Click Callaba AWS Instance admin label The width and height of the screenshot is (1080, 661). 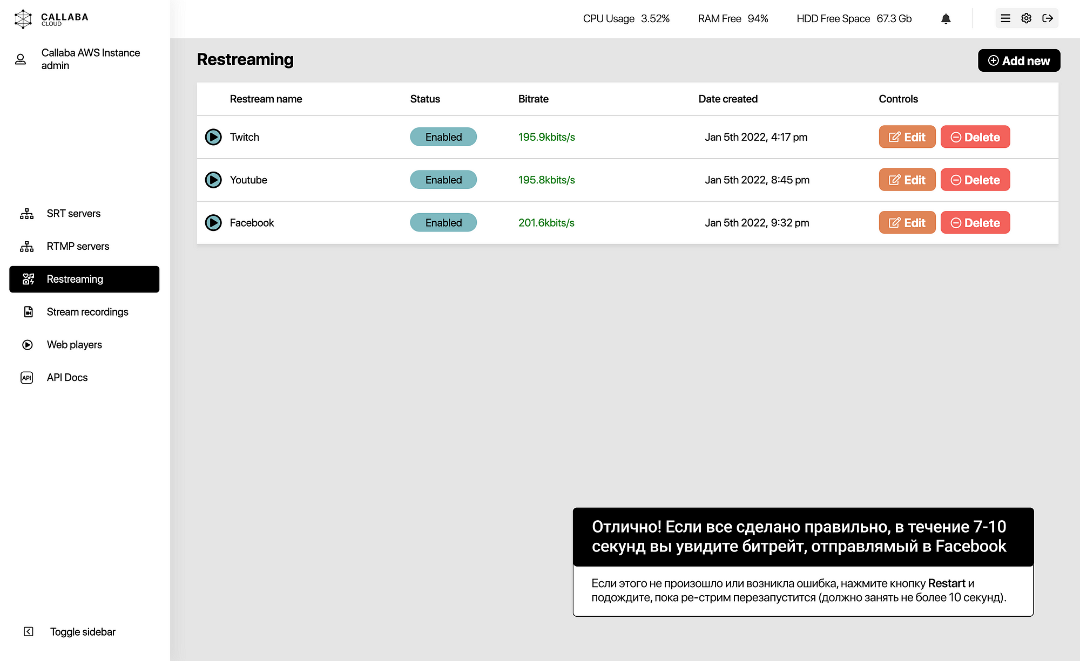[91, 59]
